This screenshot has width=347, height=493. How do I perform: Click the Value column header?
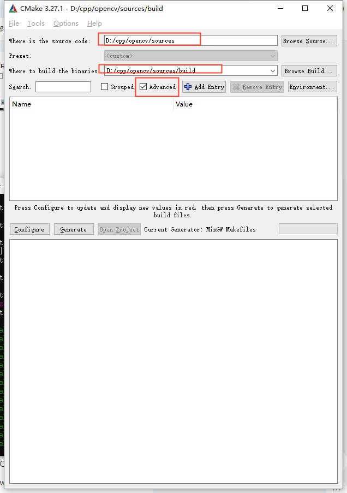(x=255, y=104)
